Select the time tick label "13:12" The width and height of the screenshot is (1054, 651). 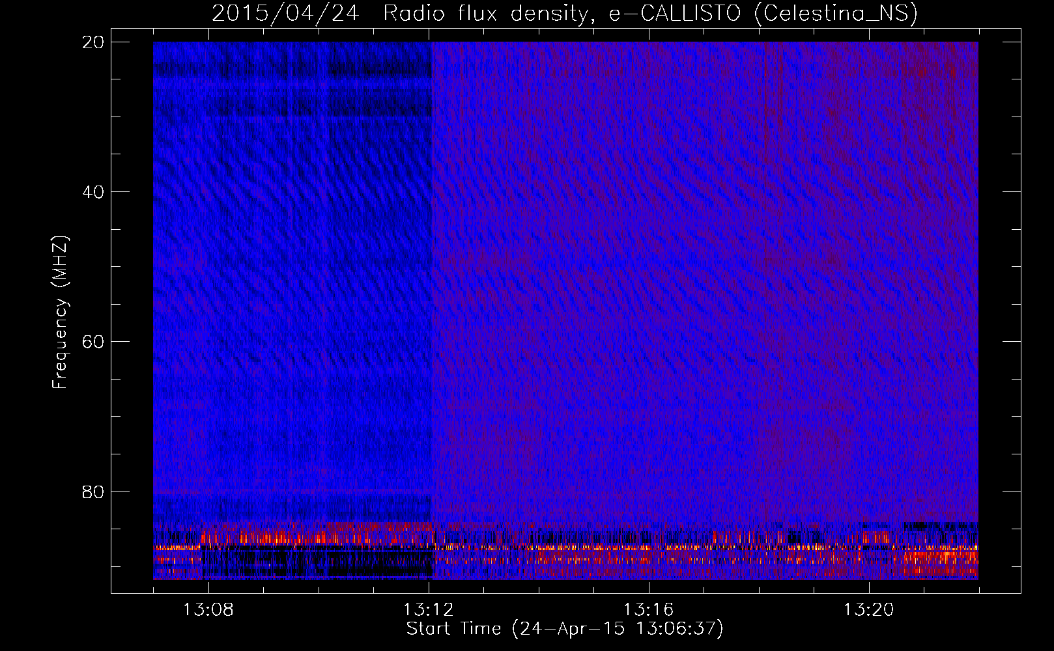click(429, 610)
